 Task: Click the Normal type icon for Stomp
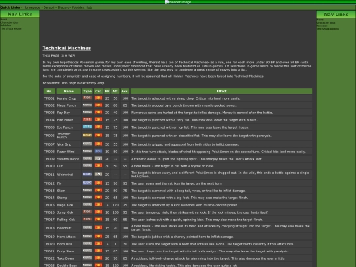87,197
